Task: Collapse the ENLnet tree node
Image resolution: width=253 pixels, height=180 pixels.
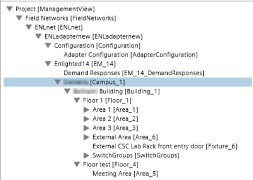Action: [29, 27]
